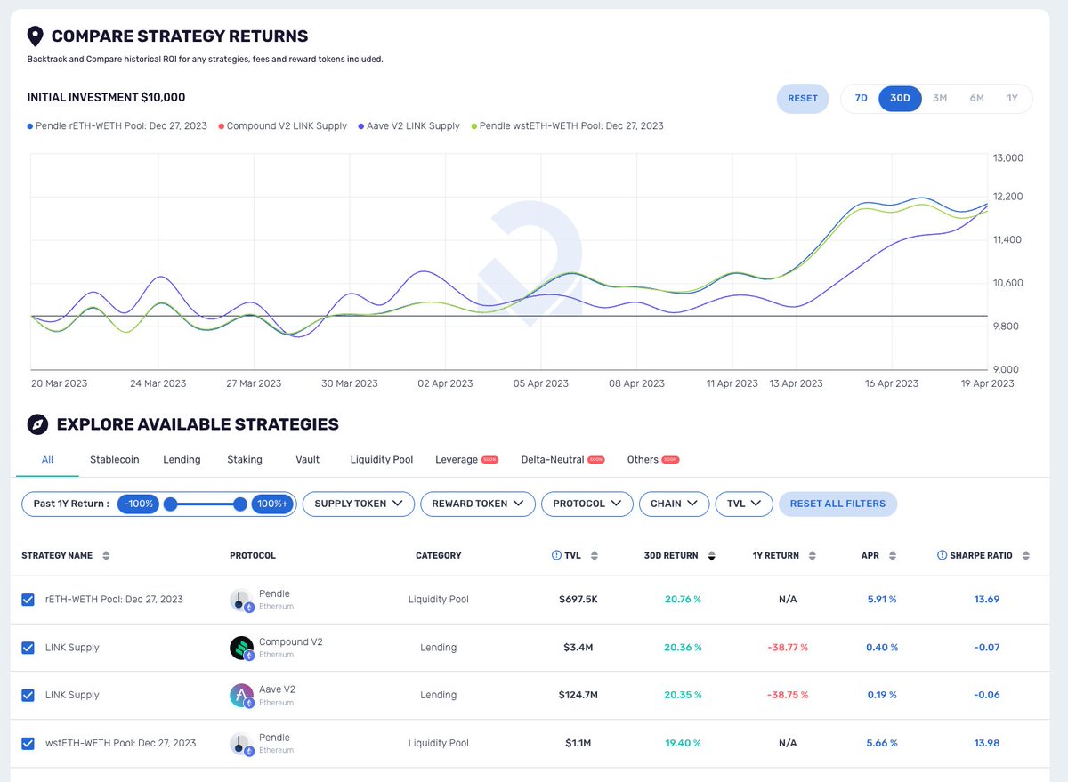Click the Reset chart button
The width and height of the screenshot is (1068, 782).
coord(803,98)
